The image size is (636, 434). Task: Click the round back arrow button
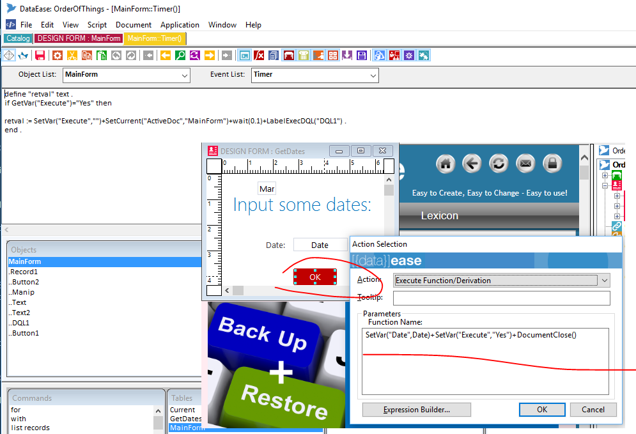pyautogui.click(x=472, y=164)
